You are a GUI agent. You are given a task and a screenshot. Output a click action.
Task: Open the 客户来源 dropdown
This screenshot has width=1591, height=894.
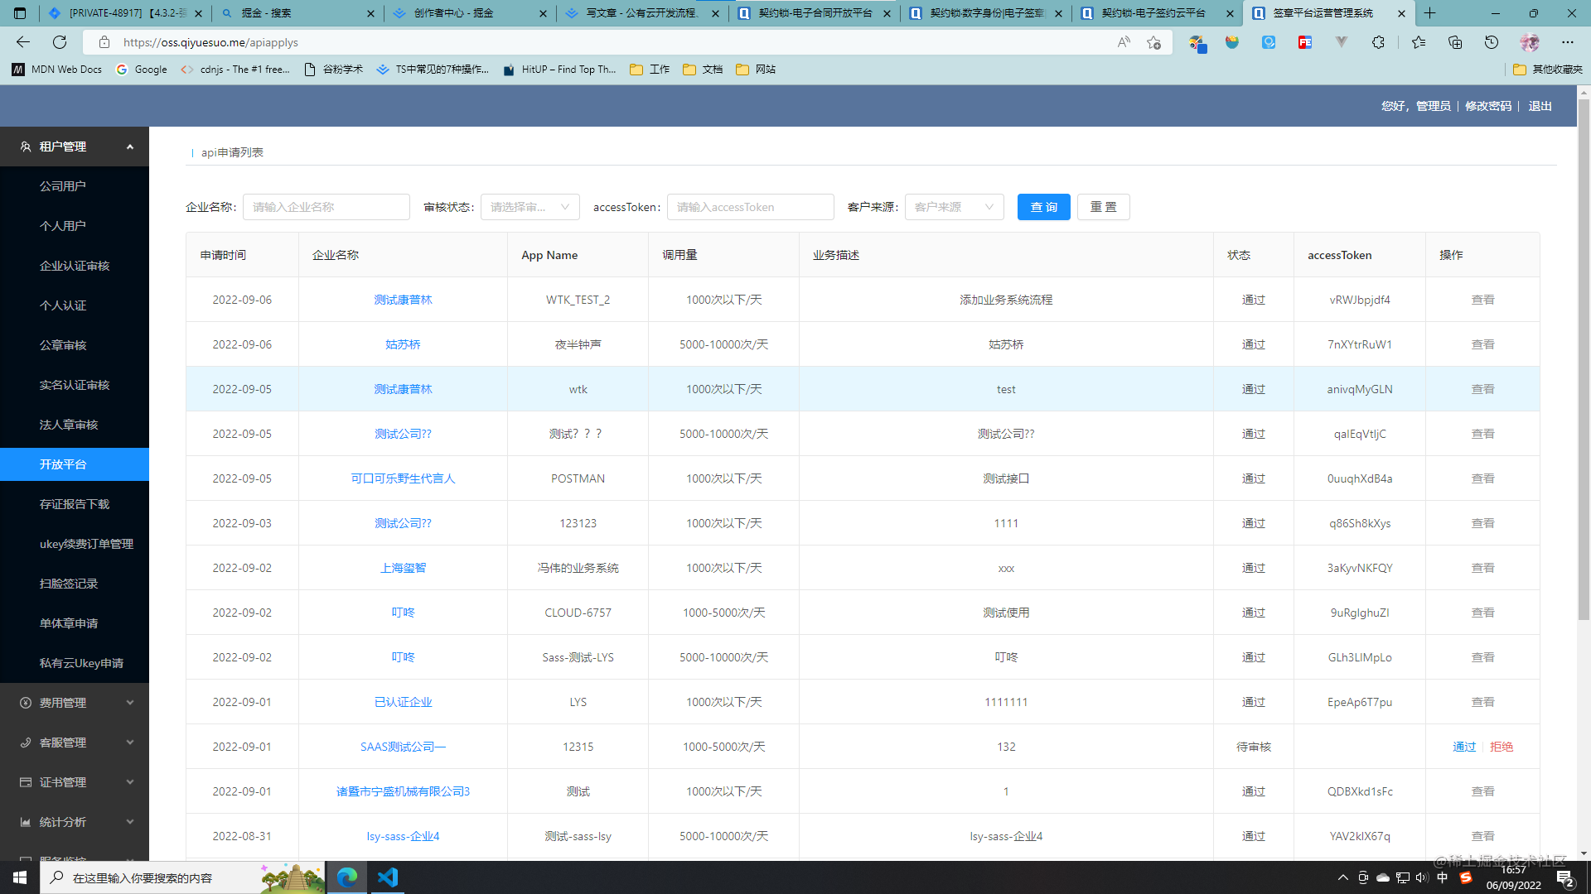click(x=954, y=207)
